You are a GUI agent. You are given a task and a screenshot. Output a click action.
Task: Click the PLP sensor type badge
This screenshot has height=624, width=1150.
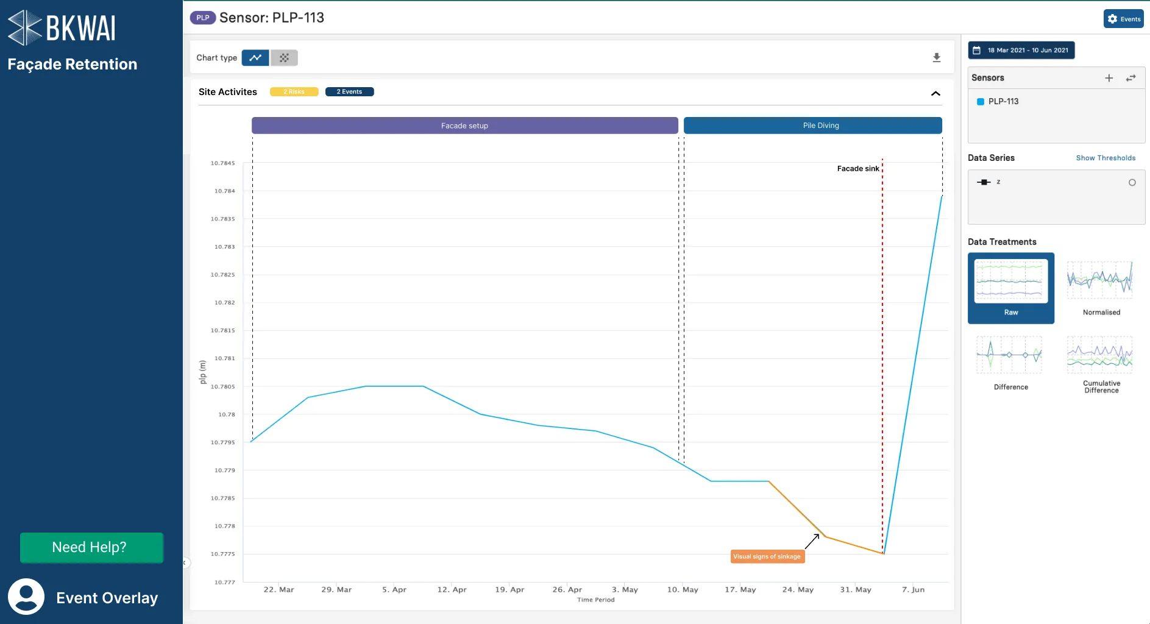point(203,18)
